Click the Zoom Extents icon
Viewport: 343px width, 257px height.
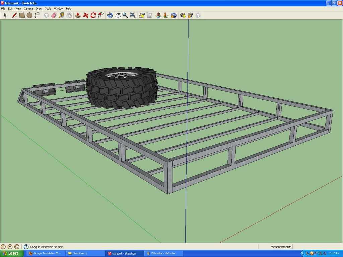(x=133, y=15)
